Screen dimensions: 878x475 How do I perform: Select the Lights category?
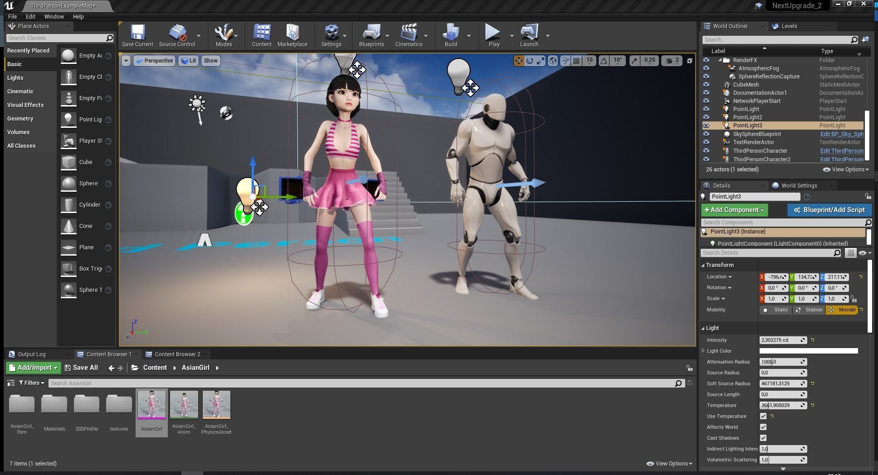click(15, 78)
